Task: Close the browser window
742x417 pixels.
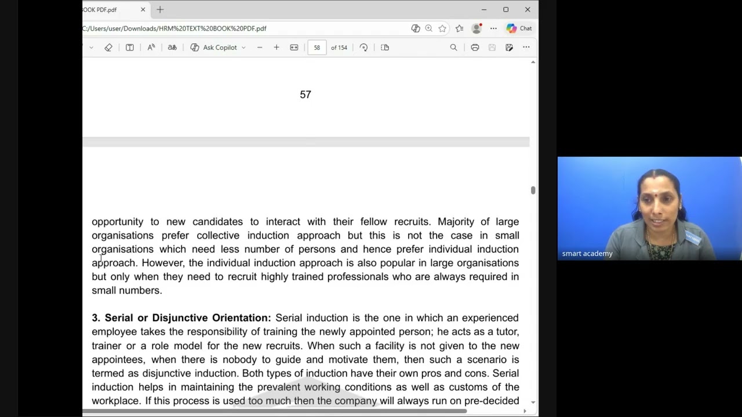Action: click(x=528, y=10)
